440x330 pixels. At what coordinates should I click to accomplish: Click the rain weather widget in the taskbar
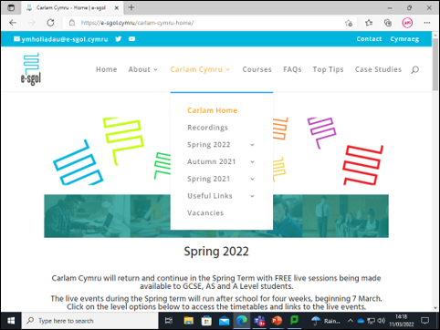tap(325, 321)
